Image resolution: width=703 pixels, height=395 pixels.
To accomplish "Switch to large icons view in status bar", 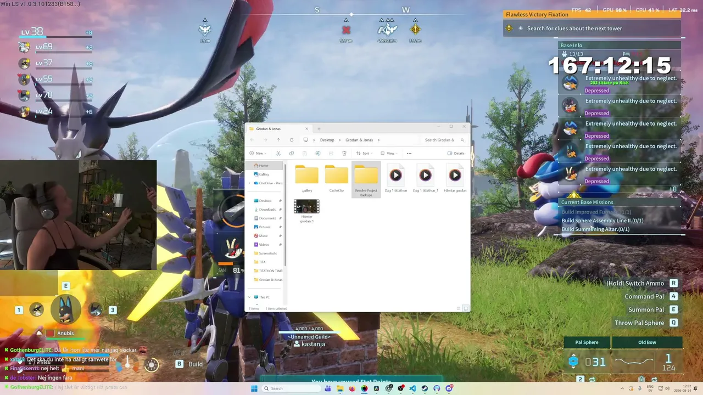I will (x=465, y=308).
